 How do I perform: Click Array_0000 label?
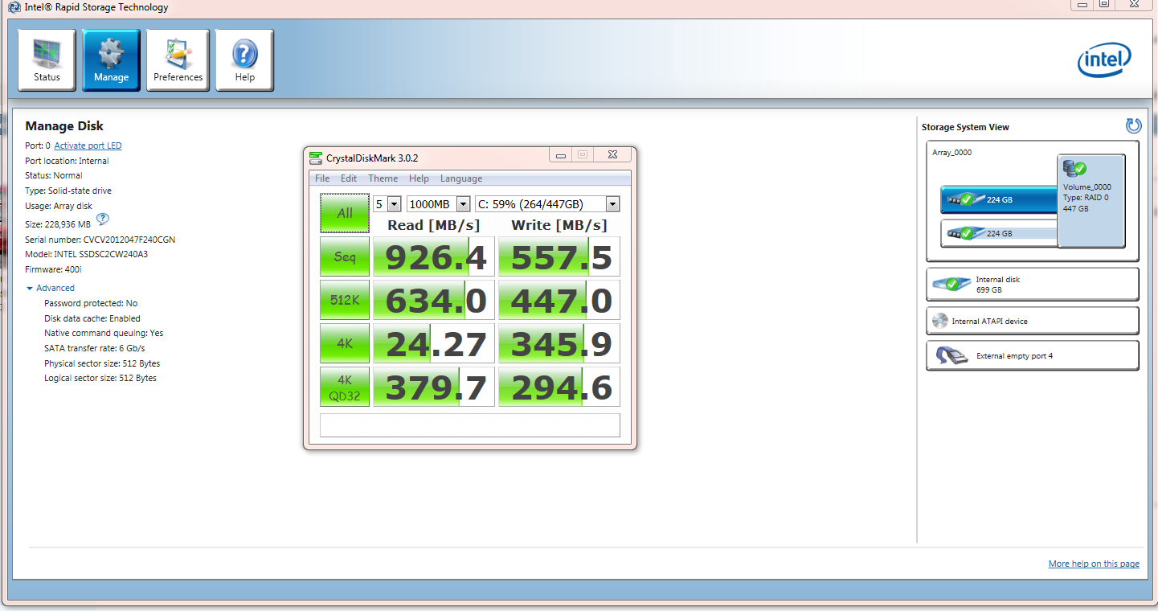point(951,152)
